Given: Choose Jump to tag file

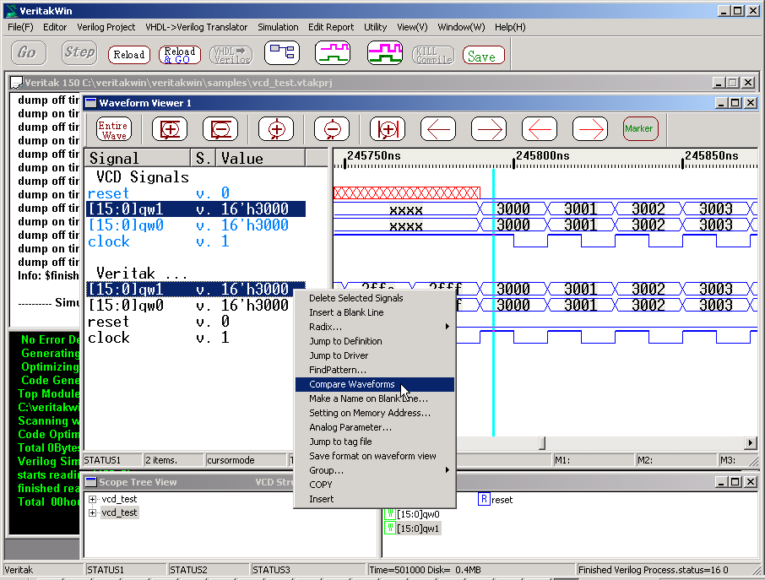Looking at the screenshot, I should tap(375, 442).
